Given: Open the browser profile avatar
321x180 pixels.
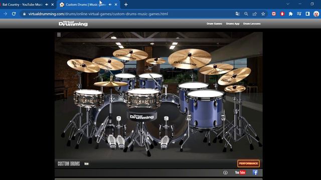Looking at the screenshot, I should pyautogui.click(x=316, y=14).
